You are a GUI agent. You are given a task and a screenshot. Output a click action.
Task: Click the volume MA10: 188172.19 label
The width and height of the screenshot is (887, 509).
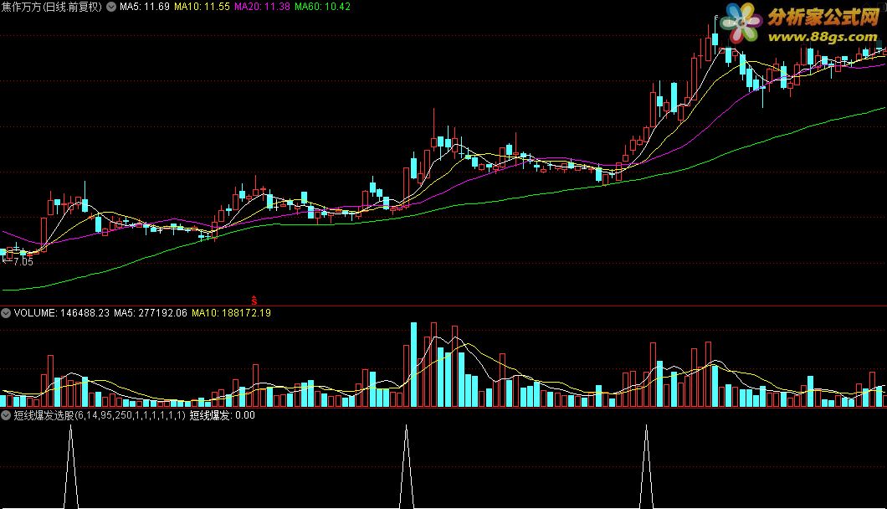[231, 313]
